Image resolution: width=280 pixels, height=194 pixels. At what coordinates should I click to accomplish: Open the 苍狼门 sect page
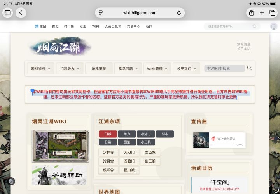pos(129,161)
